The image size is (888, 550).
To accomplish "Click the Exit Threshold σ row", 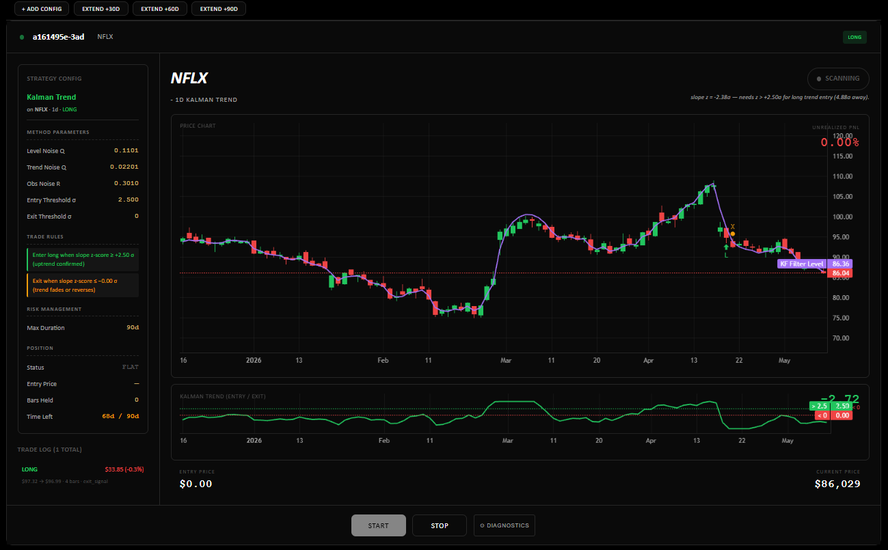I will [x=83, y=217].
